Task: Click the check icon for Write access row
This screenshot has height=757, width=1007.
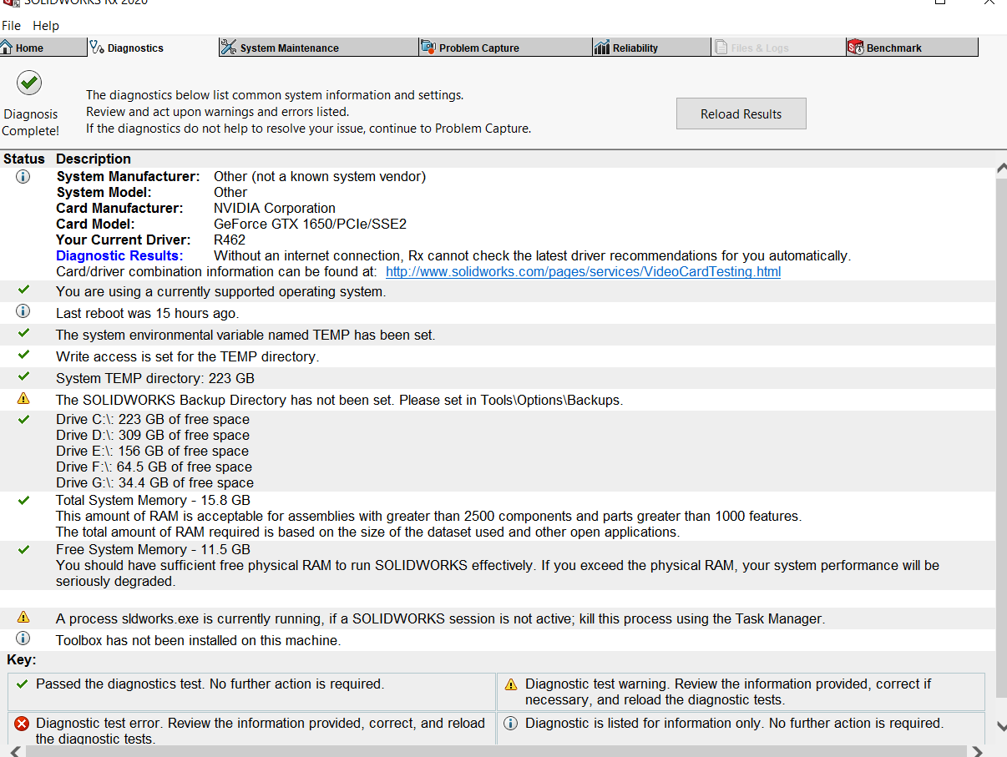Action: click(23, 355)
